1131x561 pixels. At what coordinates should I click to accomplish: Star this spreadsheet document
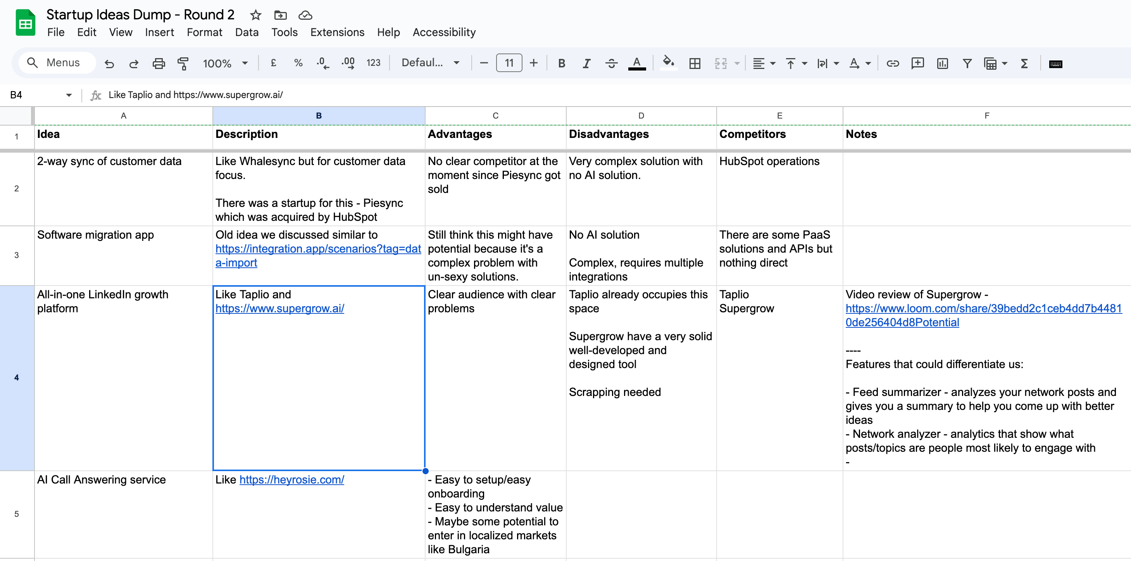click(255, 15)
